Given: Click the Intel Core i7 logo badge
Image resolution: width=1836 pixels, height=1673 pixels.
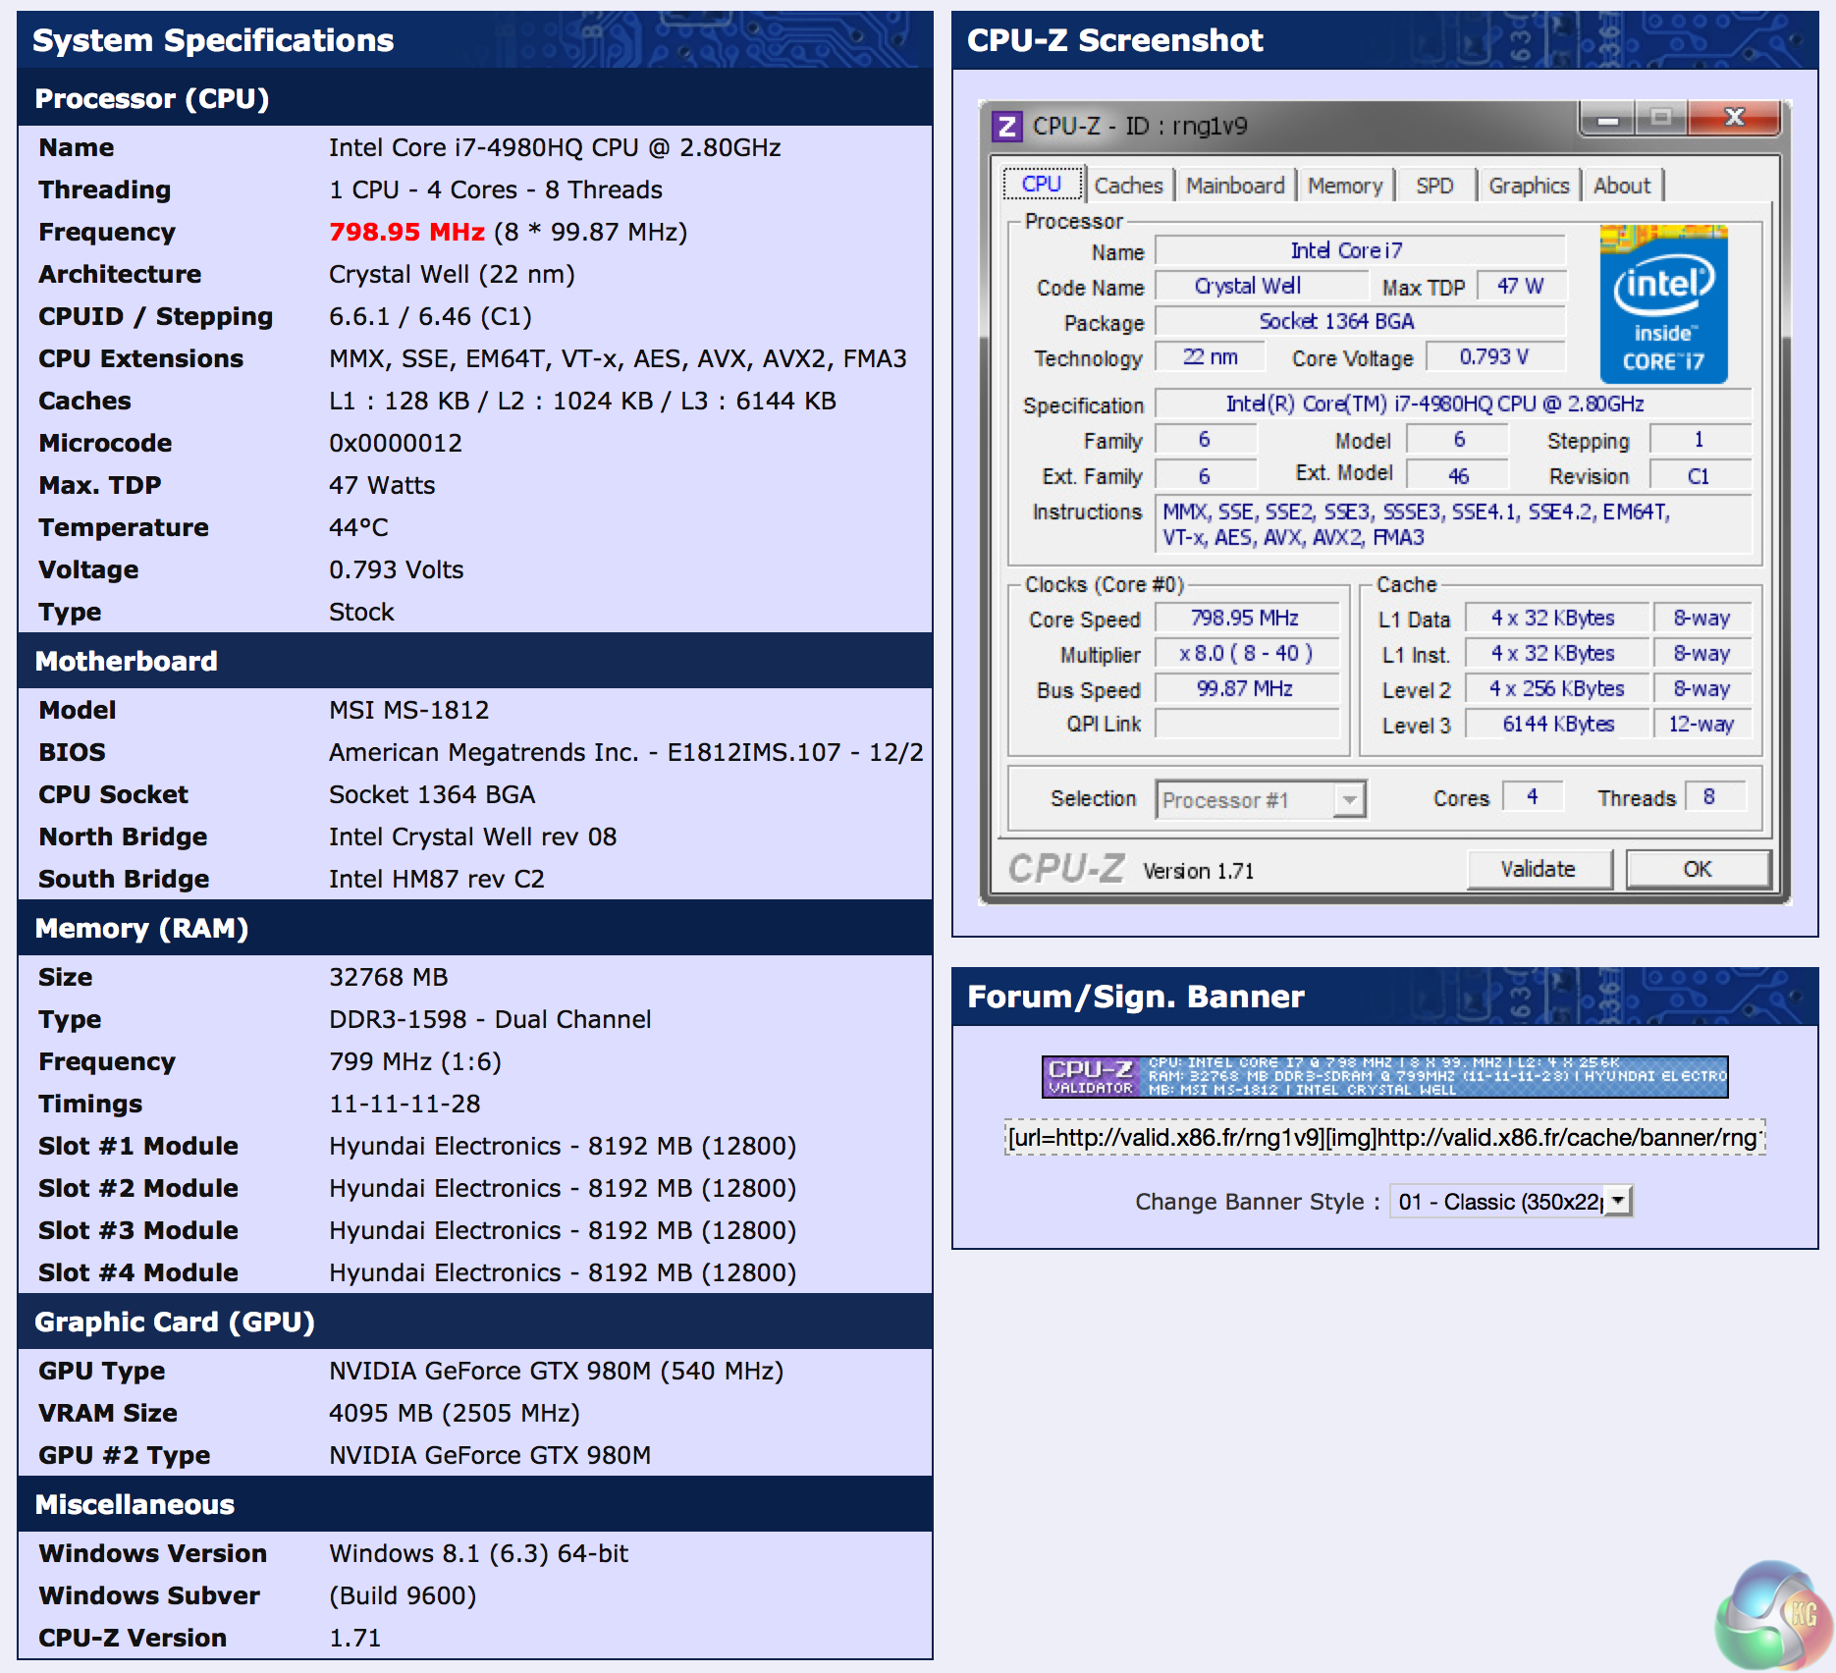Looking at the screenshot, I should [x=1663, y=304].
